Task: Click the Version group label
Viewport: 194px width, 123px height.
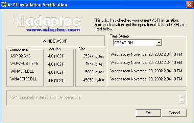Action: 54,49
